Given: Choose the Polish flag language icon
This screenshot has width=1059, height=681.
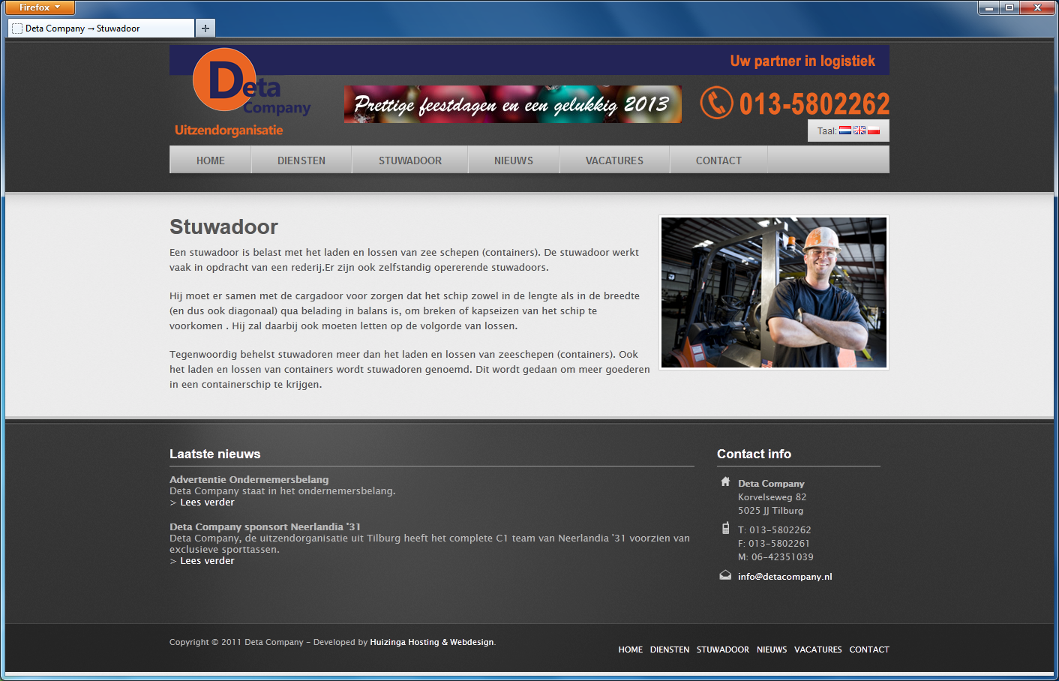Looking at the screenshot, I should (x=874, y=130).
